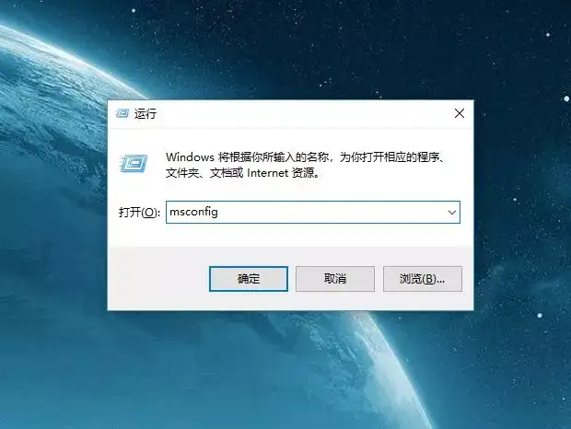Click the 运行 title text
The width and height of the screenshot is (571, 429).
click(146, 114)
